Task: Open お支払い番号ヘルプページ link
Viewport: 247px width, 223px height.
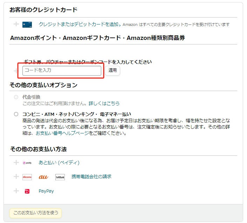Action: (62, 133)
